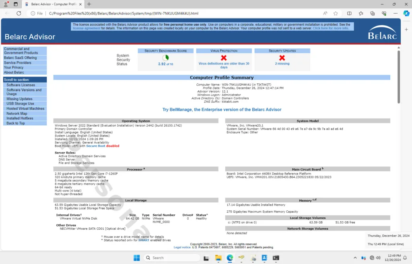Click the red X under Virus Protection
Screen dimensions: 412x264
(x=224, y=58)
